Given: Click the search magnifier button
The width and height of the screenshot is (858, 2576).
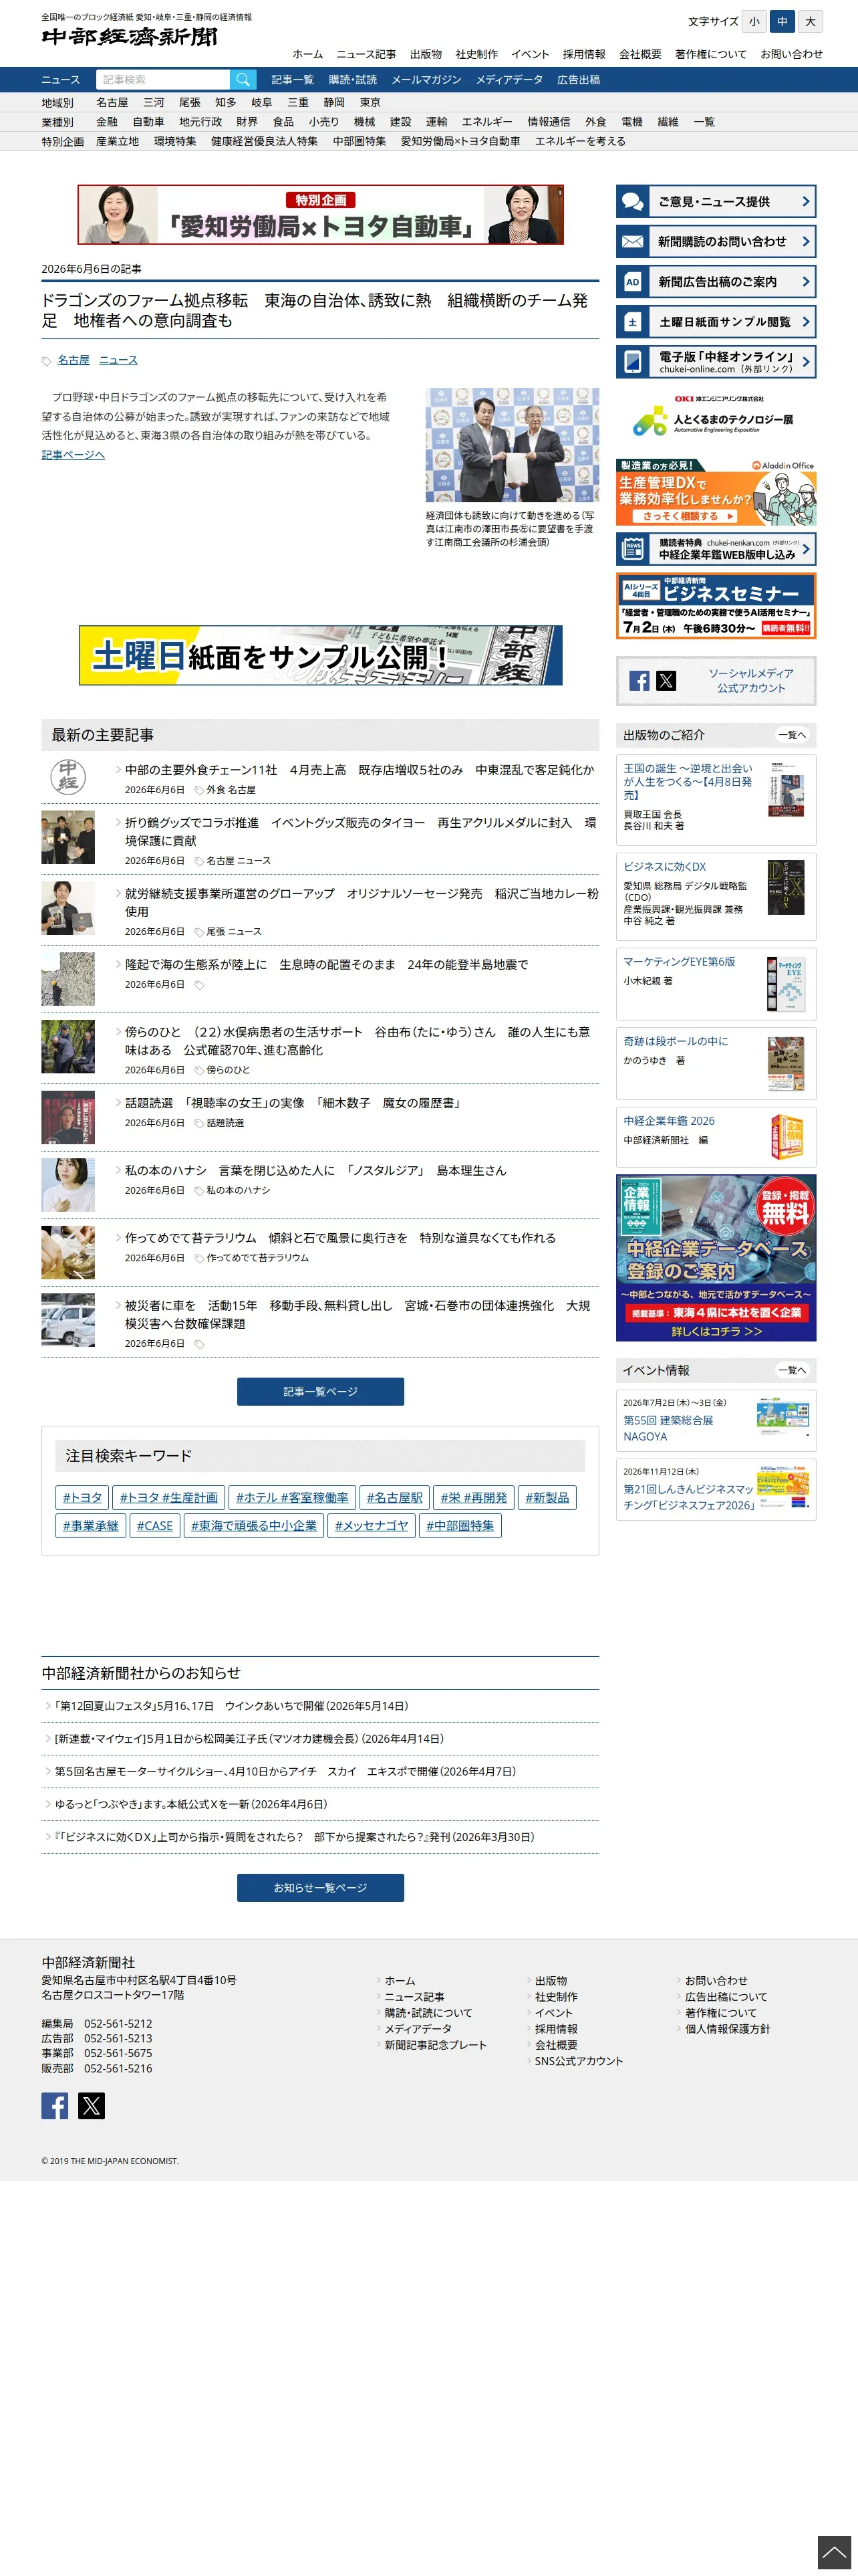Looking at the screenshot, I should coord(243,80).
